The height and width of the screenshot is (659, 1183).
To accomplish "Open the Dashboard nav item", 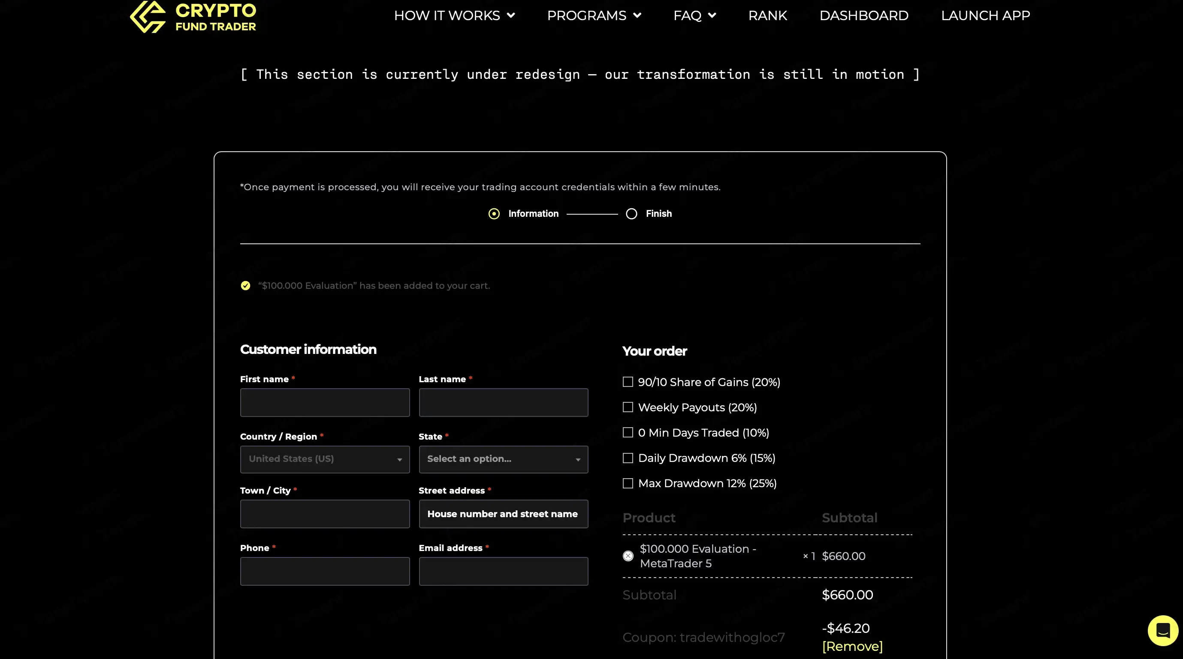I will [x=863, y=15].
